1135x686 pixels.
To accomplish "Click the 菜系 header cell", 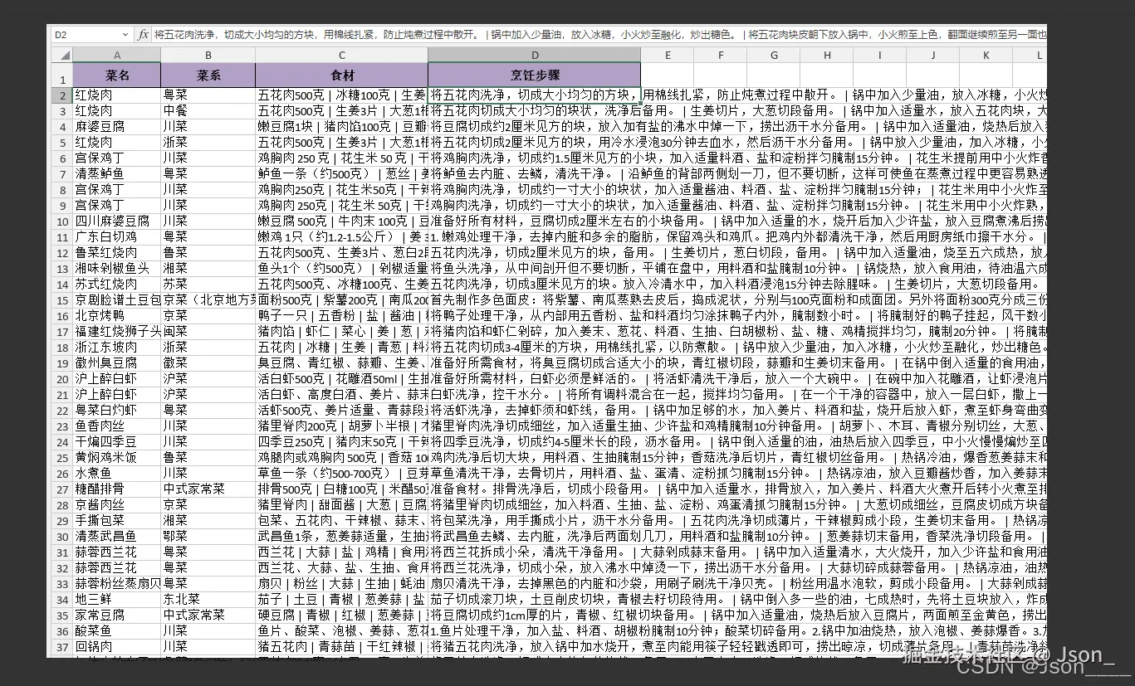I will (208, 75).
